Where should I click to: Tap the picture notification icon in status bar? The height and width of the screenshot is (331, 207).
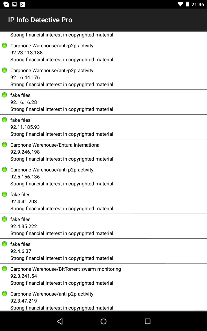tap(14, 4)
